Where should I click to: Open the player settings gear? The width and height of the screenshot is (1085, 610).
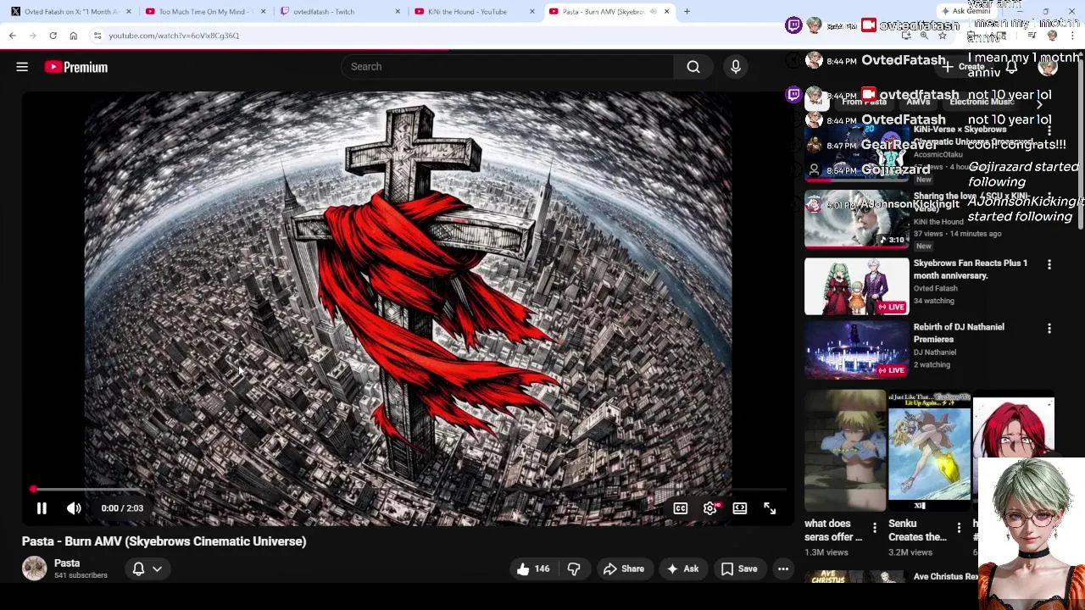[710, 508]
